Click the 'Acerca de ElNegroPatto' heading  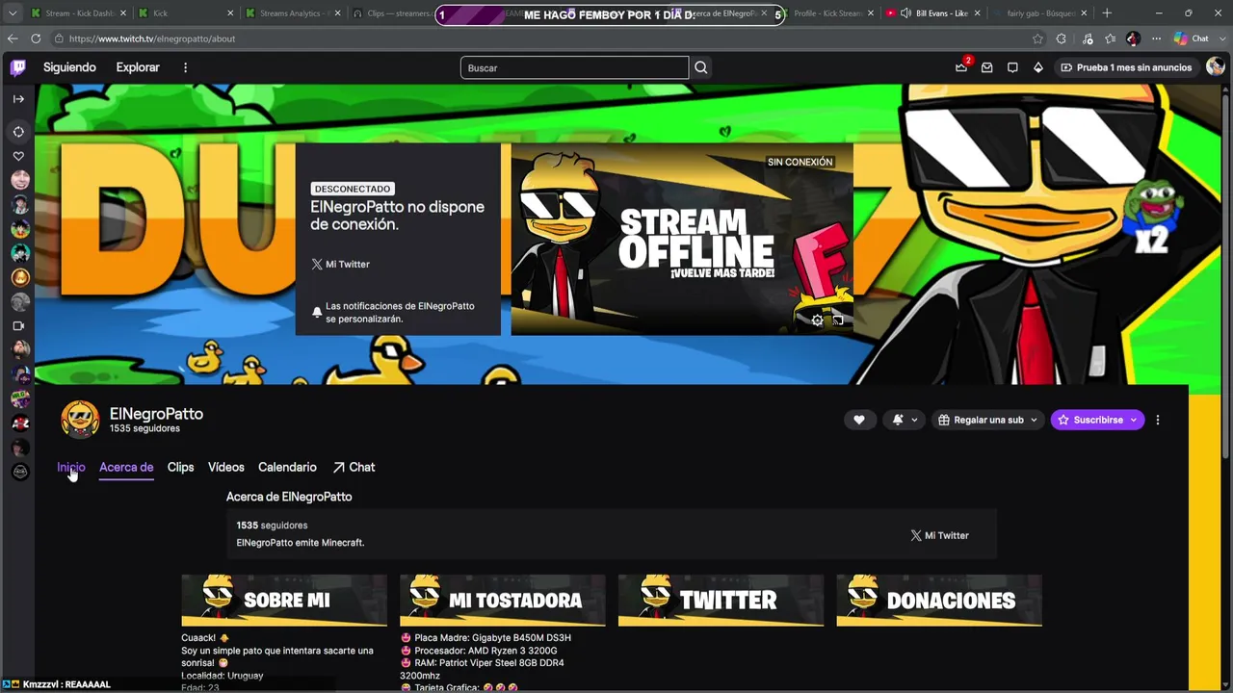[289, 497]
